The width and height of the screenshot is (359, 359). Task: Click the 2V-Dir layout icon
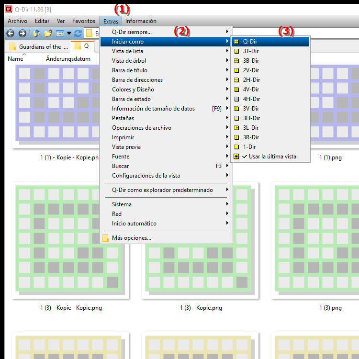[x=236, y=70]
